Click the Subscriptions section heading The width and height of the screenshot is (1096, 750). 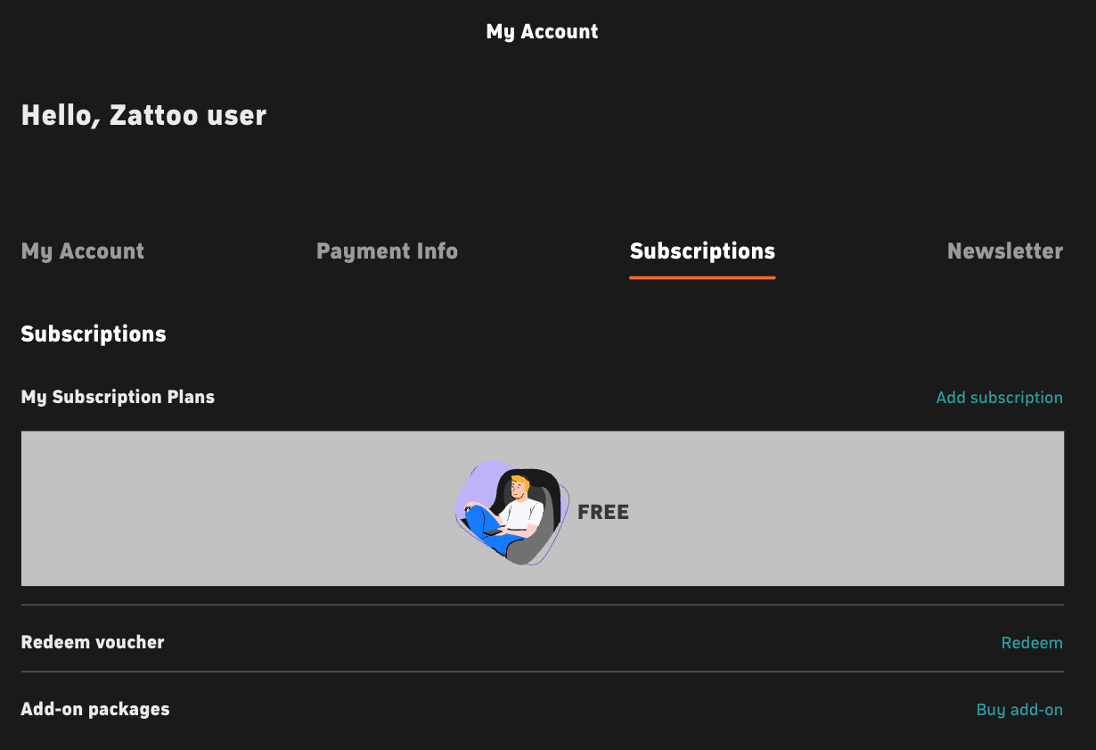click(x=94, y=334)
